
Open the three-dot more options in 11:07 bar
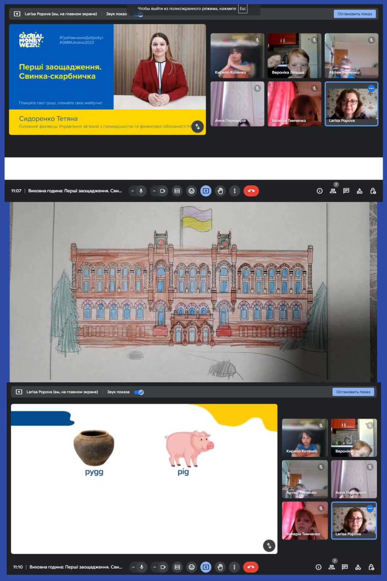click(x=235, y=191)
